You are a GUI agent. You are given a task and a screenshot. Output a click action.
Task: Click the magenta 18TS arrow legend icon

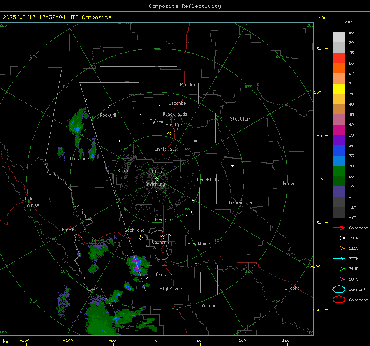click(x=339, y=279)
